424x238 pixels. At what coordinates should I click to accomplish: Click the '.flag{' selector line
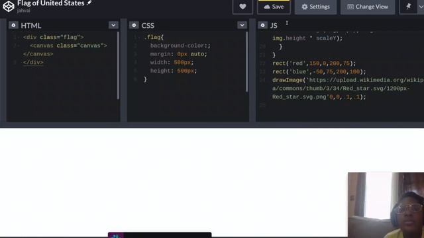tap(154, 37)
